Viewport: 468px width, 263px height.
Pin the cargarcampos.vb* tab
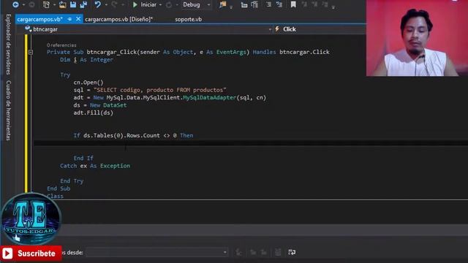click(69, 19)
